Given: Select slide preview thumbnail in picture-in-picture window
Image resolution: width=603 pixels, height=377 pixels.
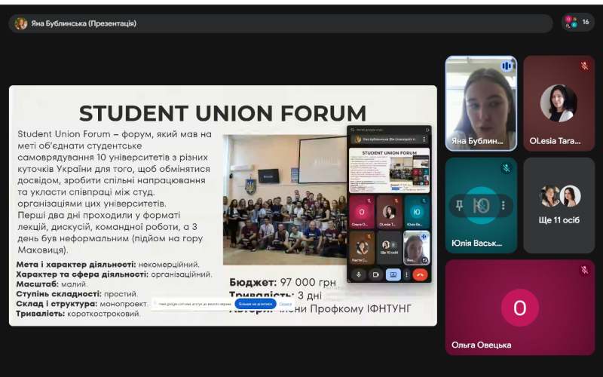Looking at the screenshot, I should click(389, 170).
